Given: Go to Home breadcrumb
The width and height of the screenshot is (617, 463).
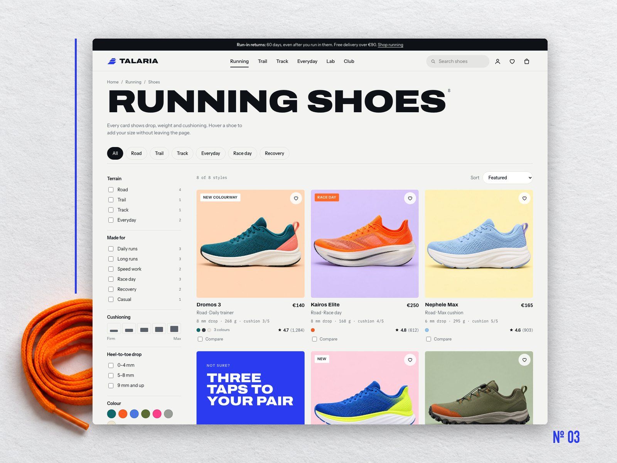Looking at the screenshot, I should 113,82.
